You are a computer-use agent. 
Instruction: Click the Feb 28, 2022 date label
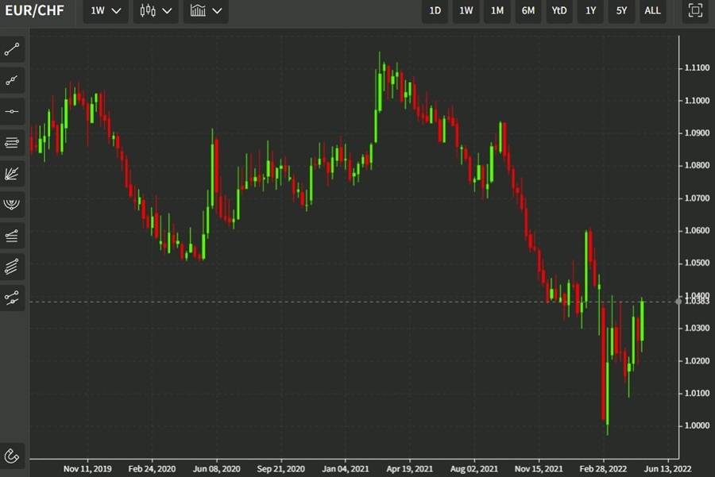603,469
